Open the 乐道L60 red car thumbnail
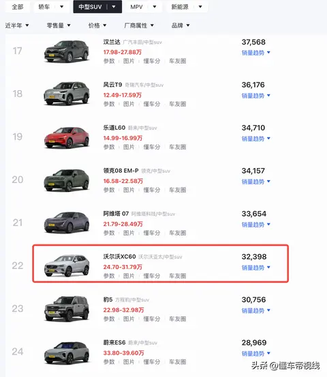Viewport: 327px width, 377px height. point(67,137)
